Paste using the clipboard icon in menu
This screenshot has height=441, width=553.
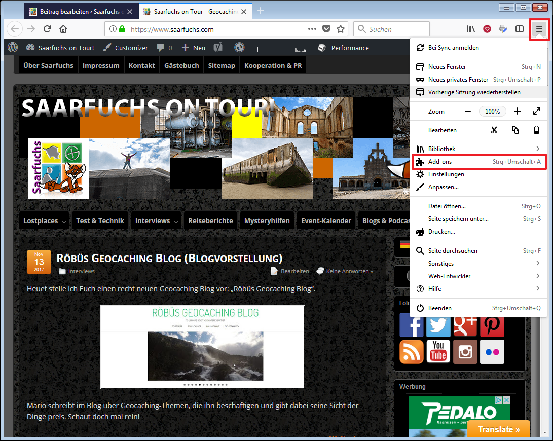(x=536, y=130)
